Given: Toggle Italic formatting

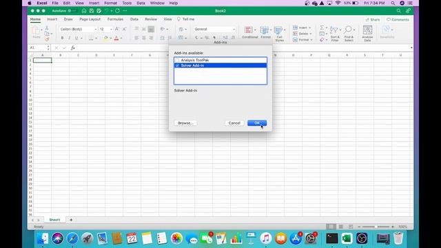Looking at the screenshot, I should click(x=69, y=38).
